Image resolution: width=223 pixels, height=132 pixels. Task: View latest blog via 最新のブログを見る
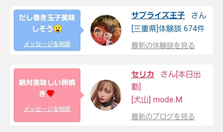[x=163, y=117]
